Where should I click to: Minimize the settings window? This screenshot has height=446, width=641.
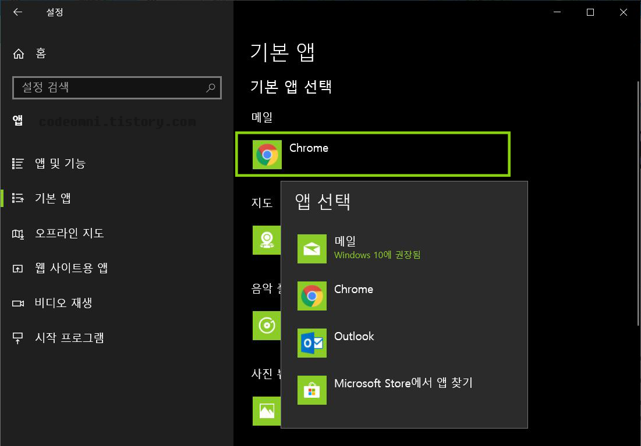tap(557, 12)
